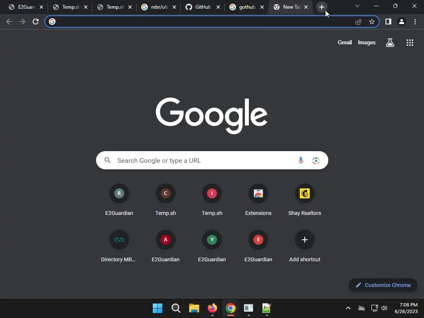
Task: Show hidden system tray icons
Action: coord(348,308)
